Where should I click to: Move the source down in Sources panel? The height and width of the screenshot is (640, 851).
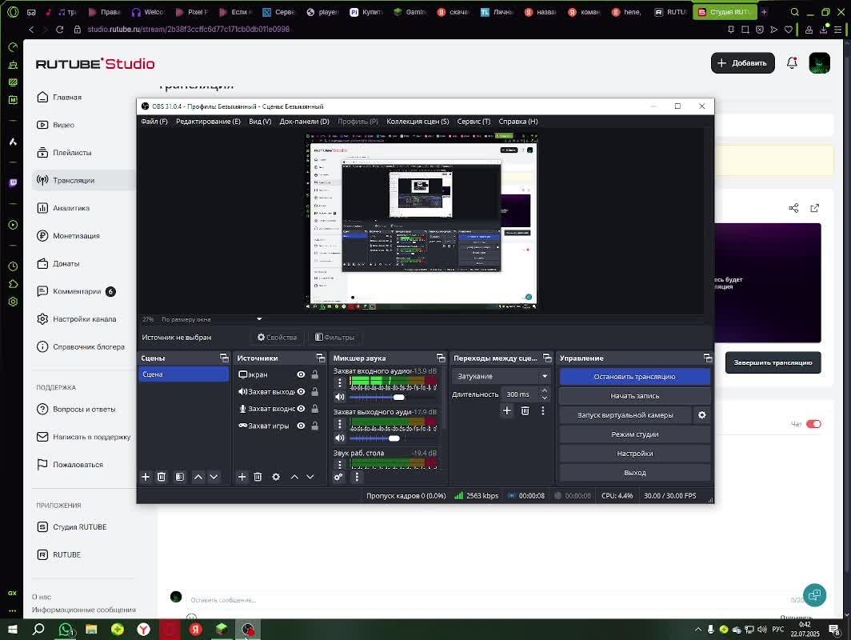310,477
